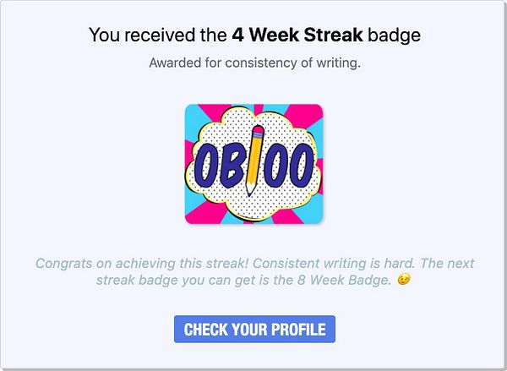
Task: Click the 8 Week Badge text
Action: pos(344,280)
